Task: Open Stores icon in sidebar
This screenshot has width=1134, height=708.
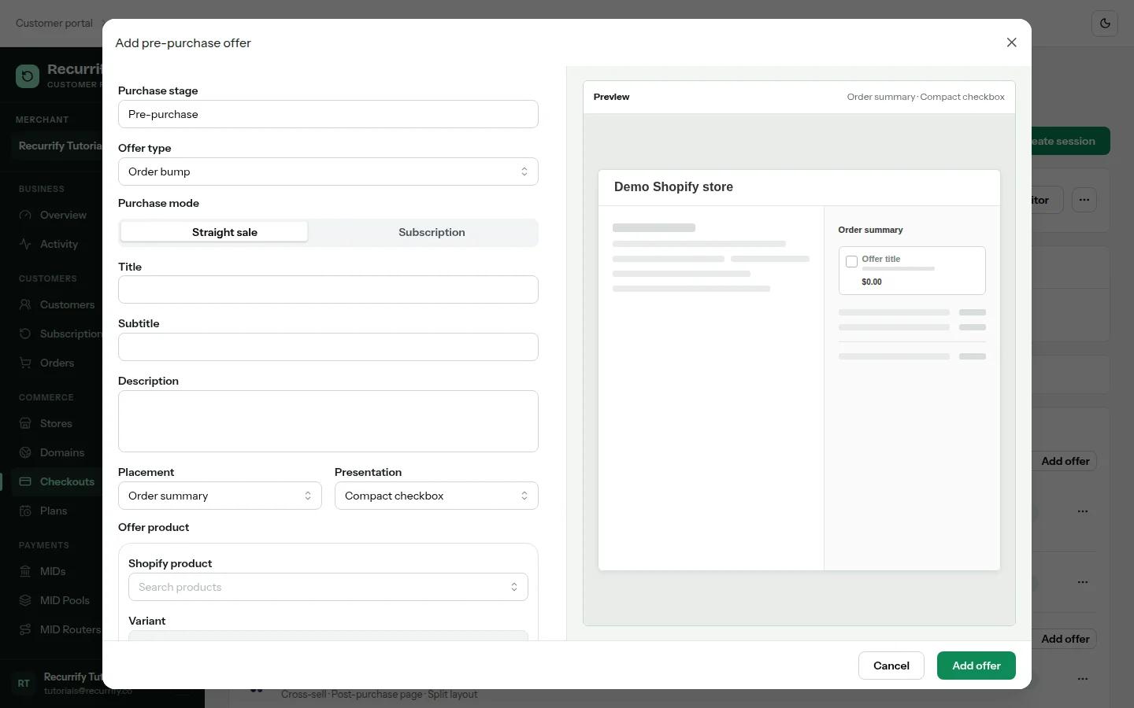Action: click(x=25, y=423)
